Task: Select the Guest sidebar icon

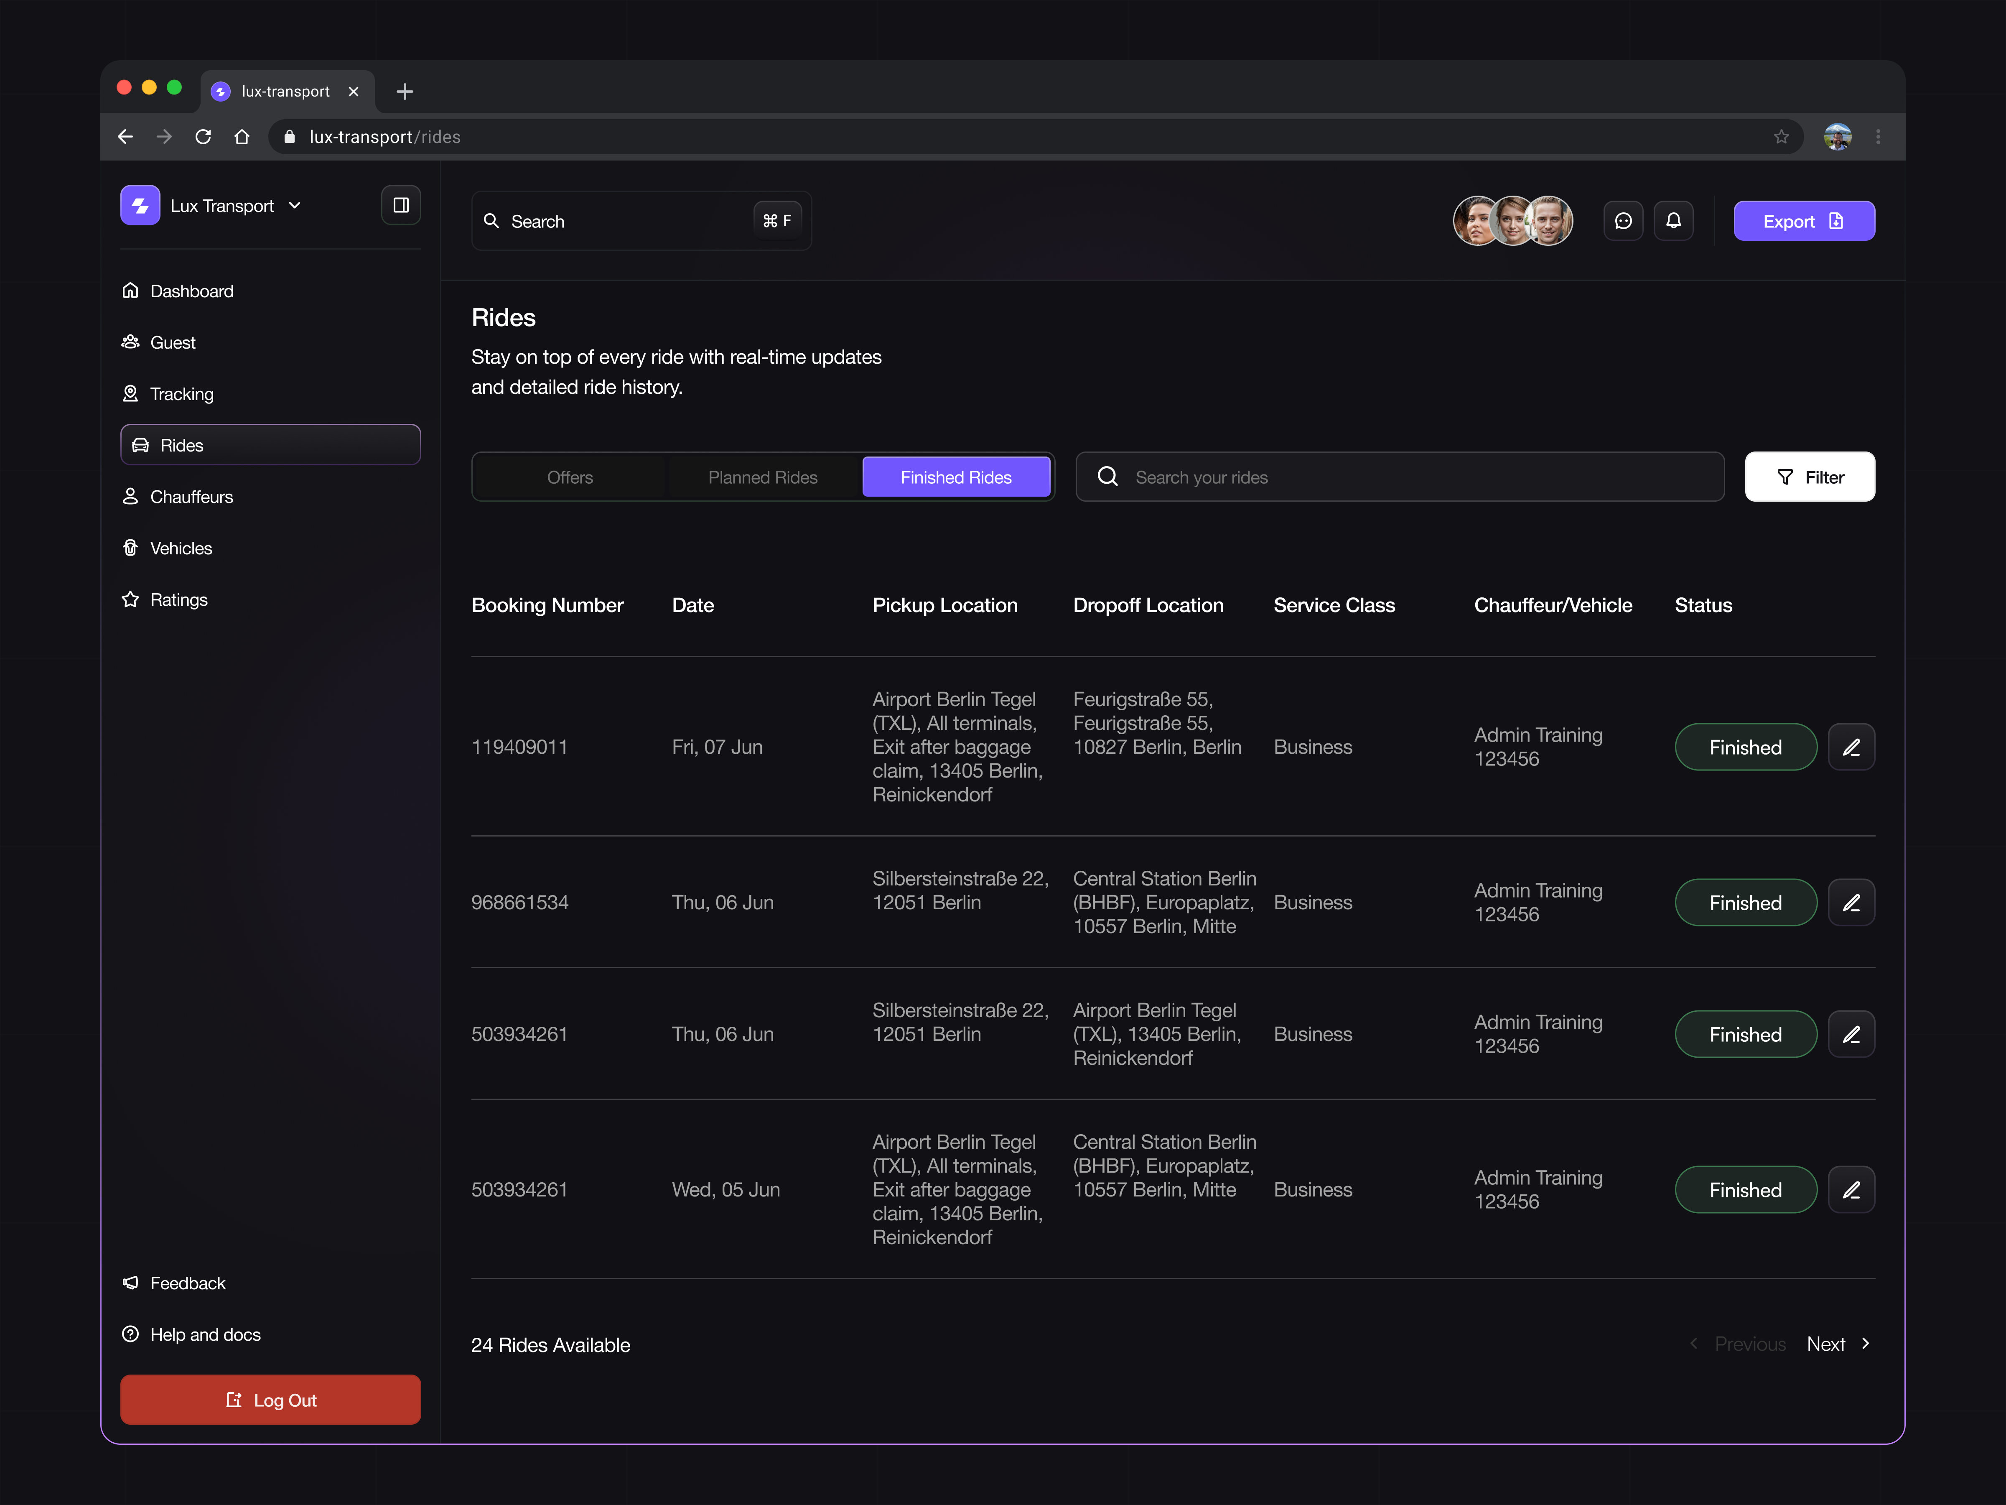Action: pos(130,342)
